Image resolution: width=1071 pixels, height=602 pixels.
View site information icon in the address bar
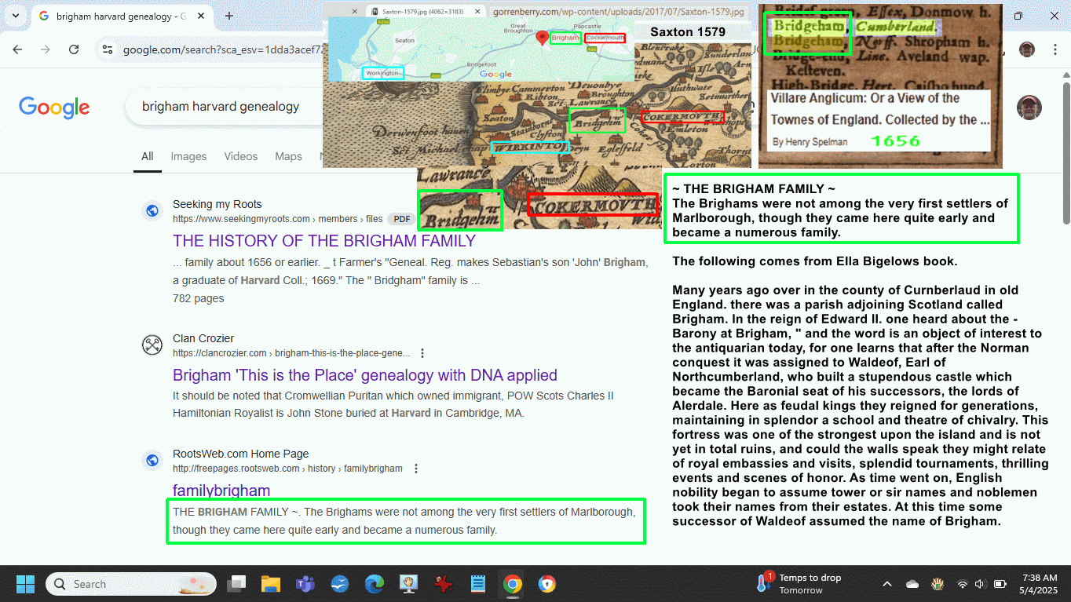click(108, 49)
